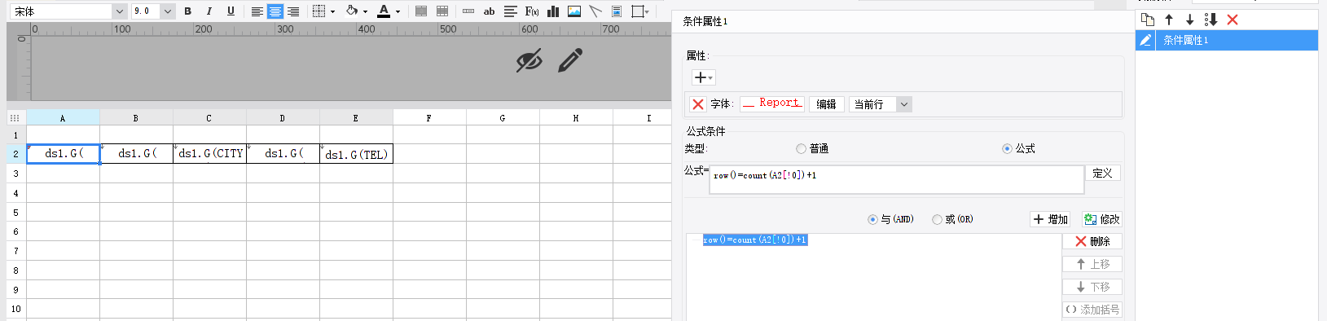Center-align cell text
The image size is (1327, 321).
pos(275,11)
